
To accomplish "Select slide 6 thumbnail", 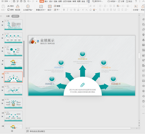I will [13, 25].
